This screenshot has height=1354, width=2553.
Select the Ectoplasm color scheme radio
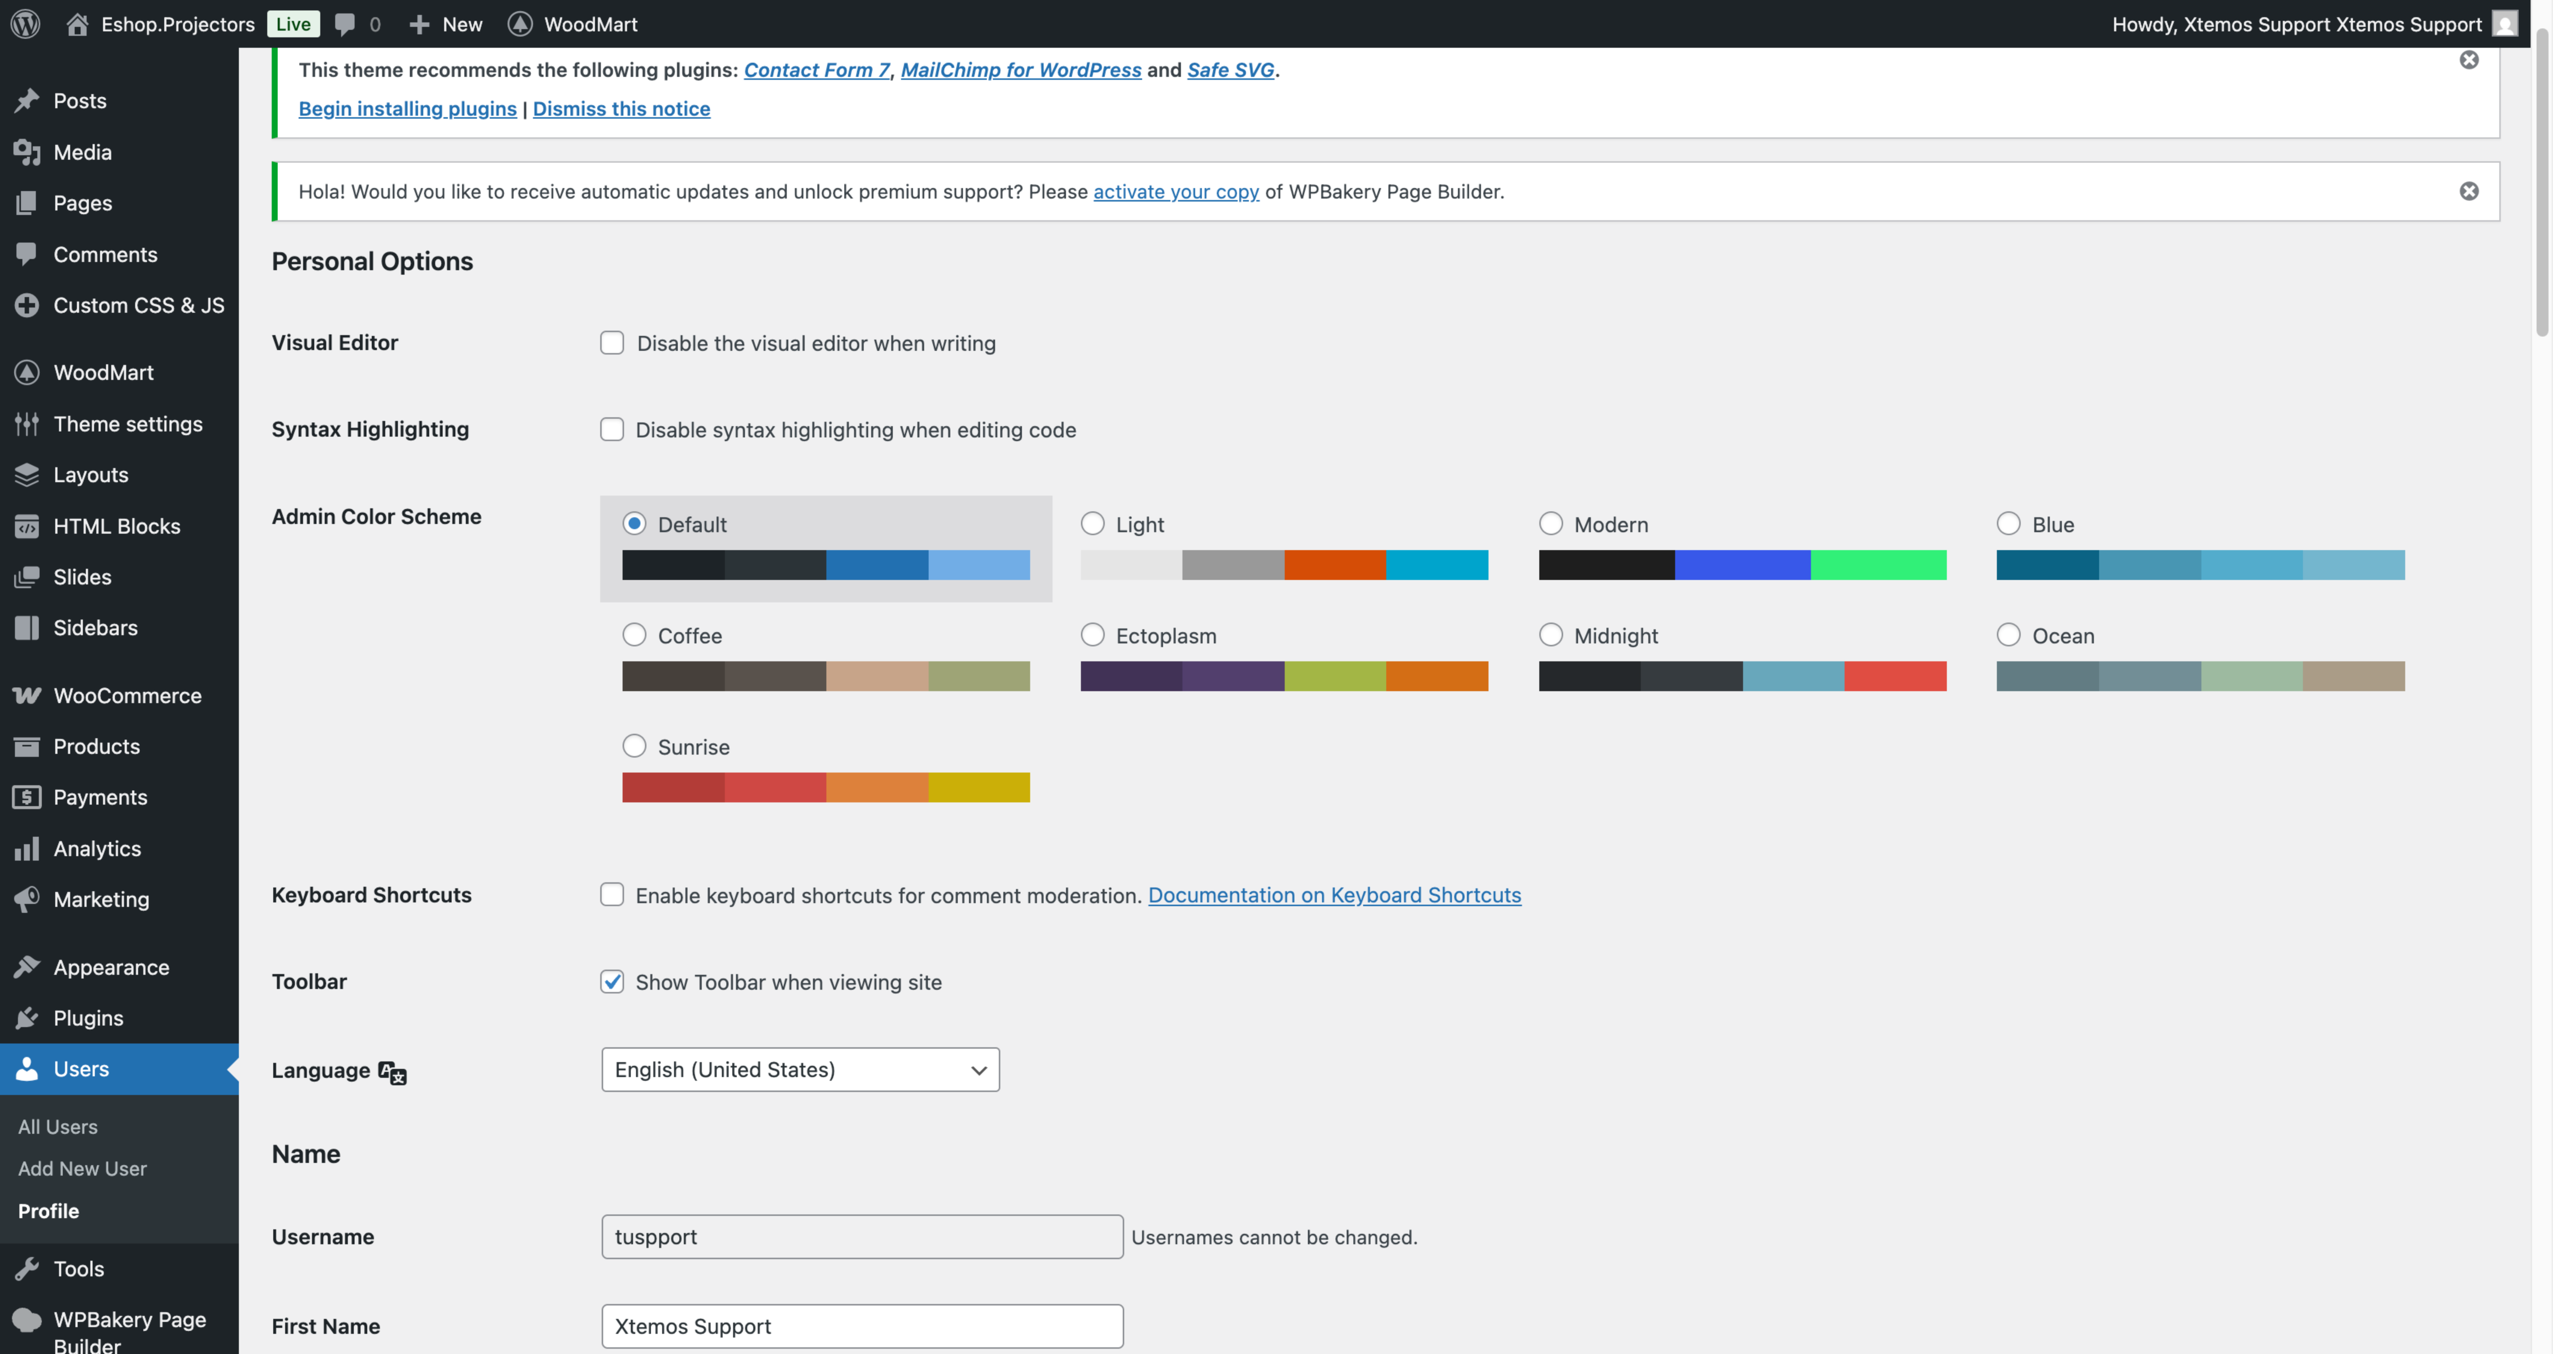click(1092, 634)
